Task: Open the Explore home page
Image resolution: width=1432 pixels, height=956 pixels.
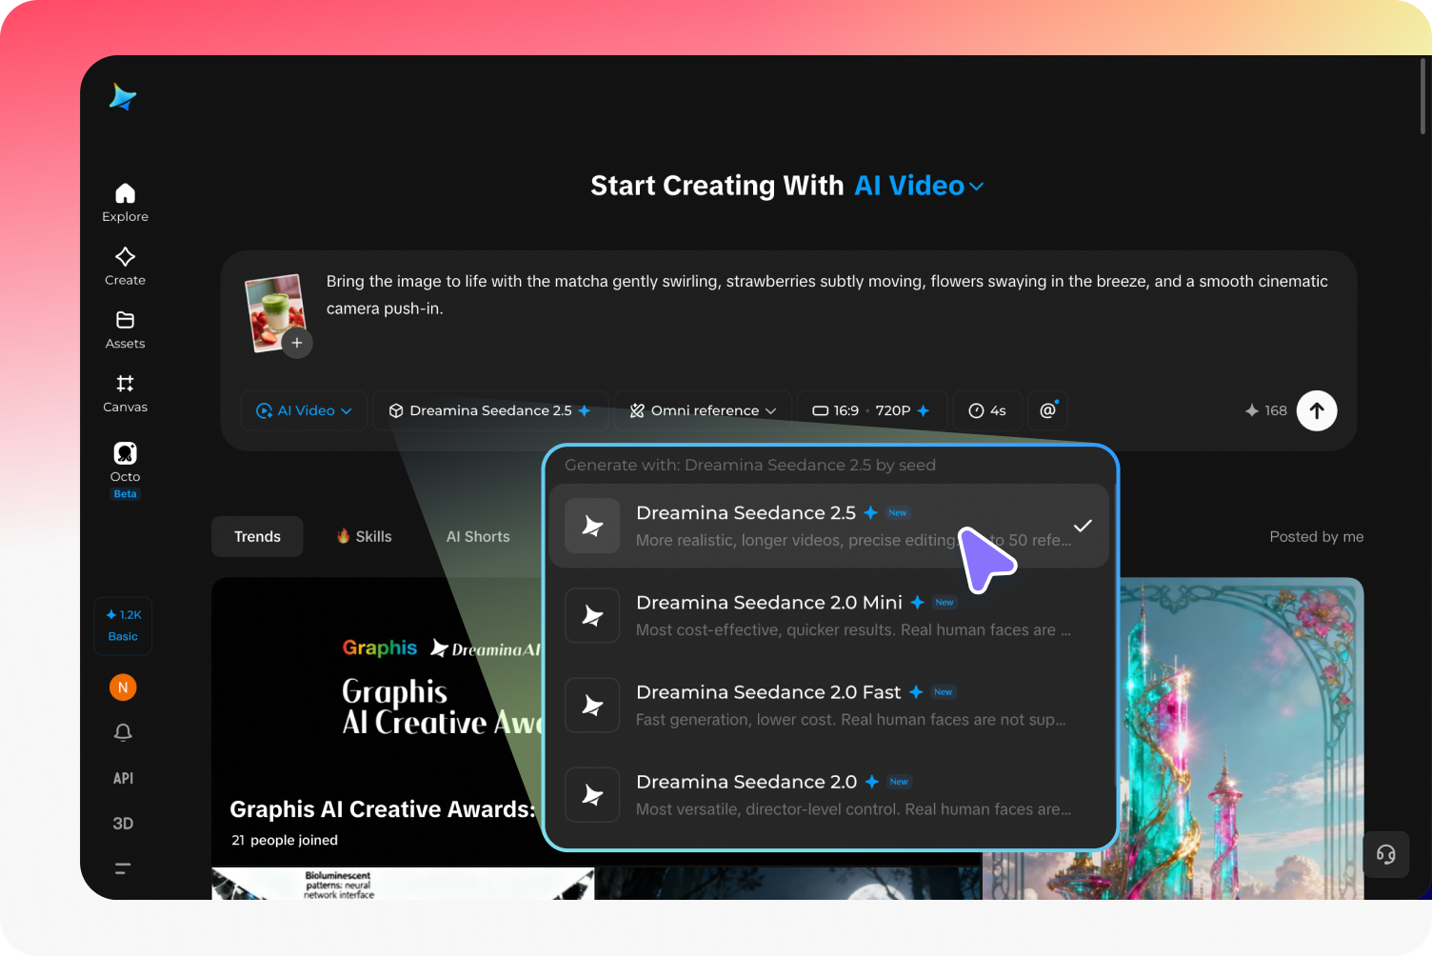Action: [125, 202]
